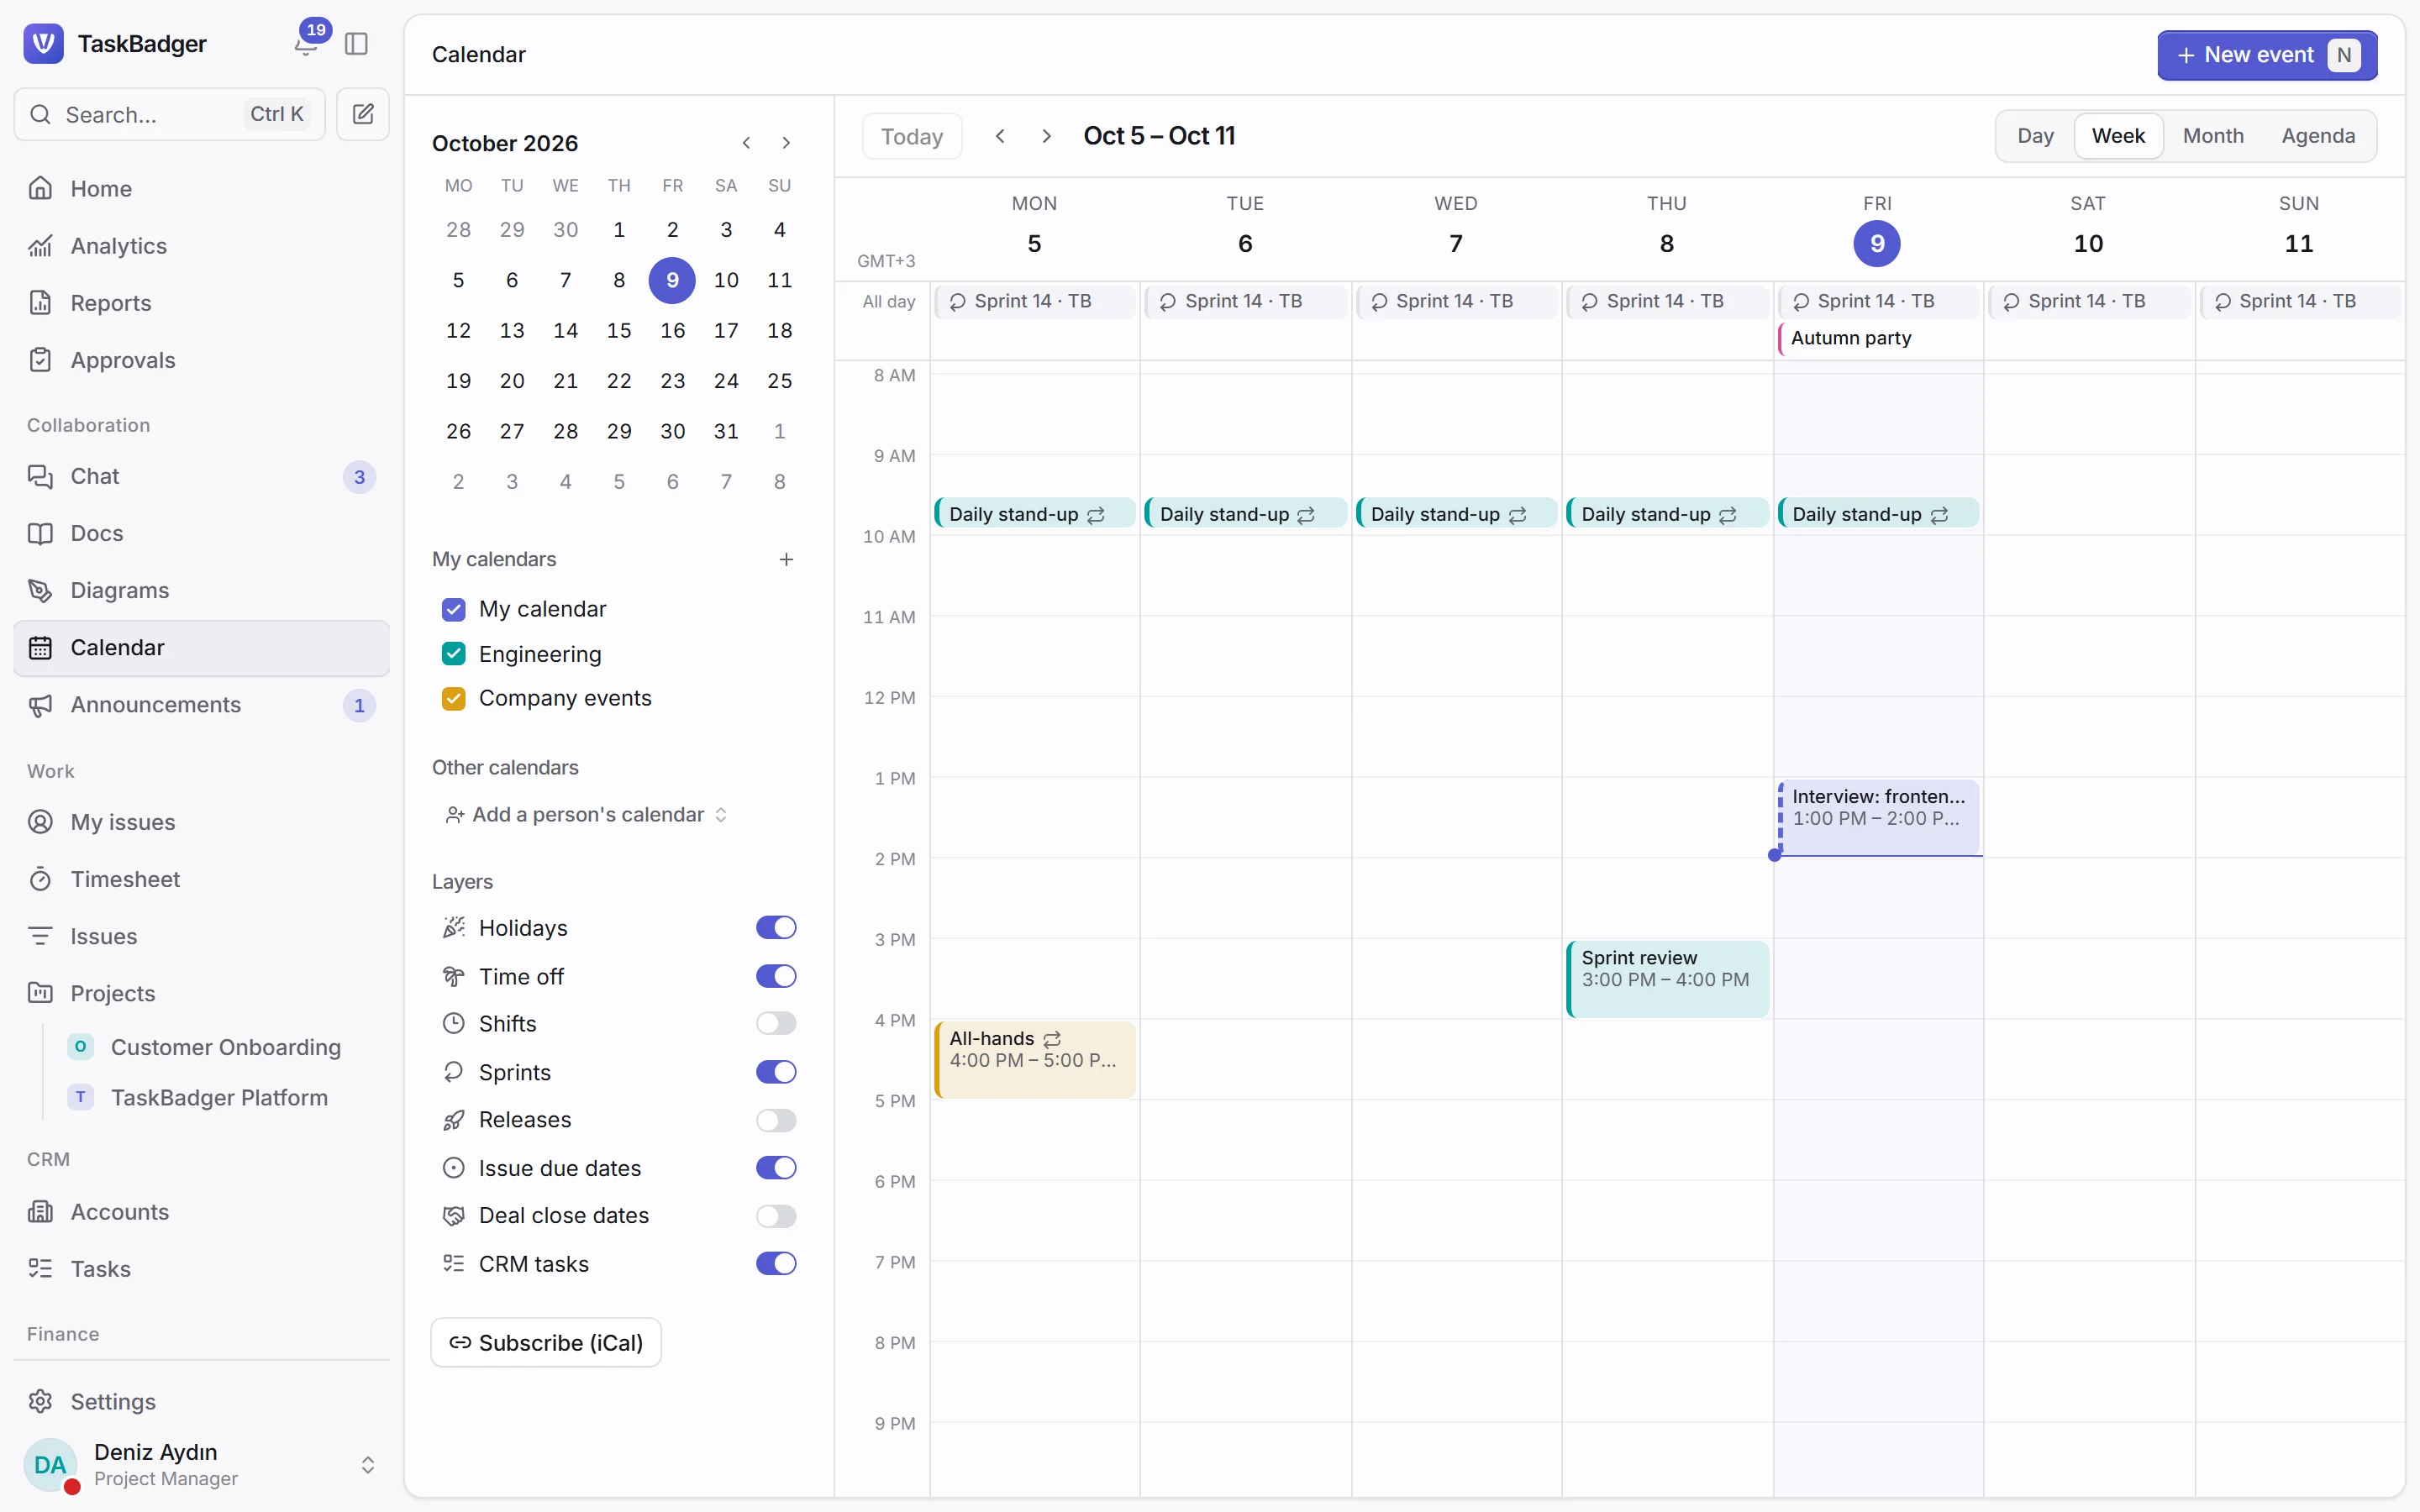The width and height of the screenshot is (2420, 1512).
Task: Open Autumn party all-day event
Action: tap(1879, 338)
